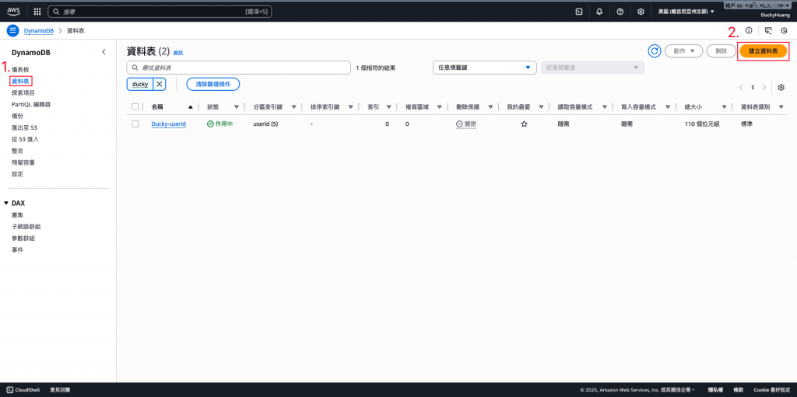This screenshot has width=797, height=397.
Task: Open the DuckyHuang account menu
Action: (775, 16)
